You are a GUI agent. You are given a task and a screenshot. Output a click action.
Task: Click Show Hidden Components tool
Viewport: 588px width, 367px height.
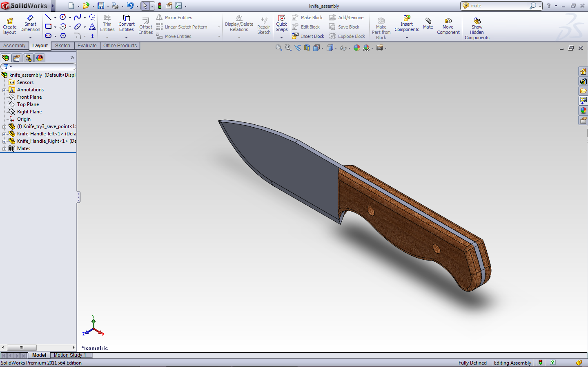(x=477, y=29)
